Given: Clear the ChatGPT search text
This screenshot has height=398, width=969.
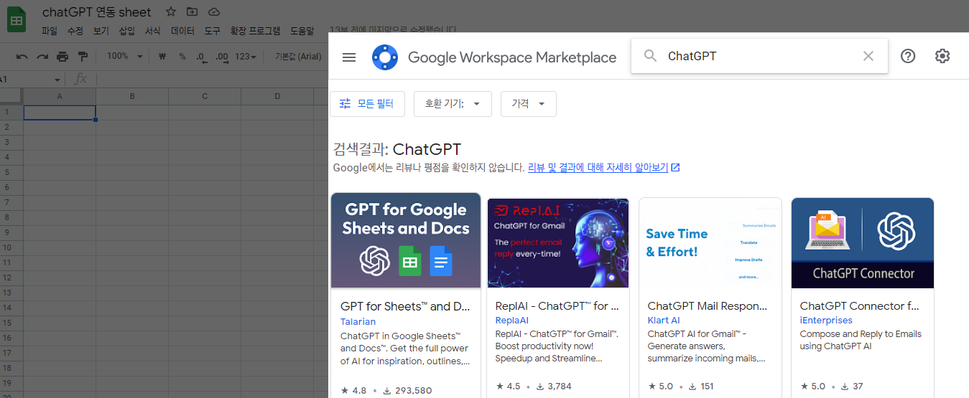Looking at the screenshot, I should (x=868, y=56).
